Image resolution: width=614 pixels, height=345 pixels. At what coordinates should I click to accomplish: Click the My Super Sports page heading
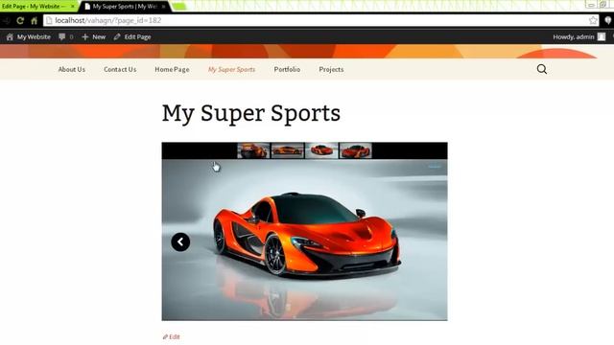click(x=251, y=114)
